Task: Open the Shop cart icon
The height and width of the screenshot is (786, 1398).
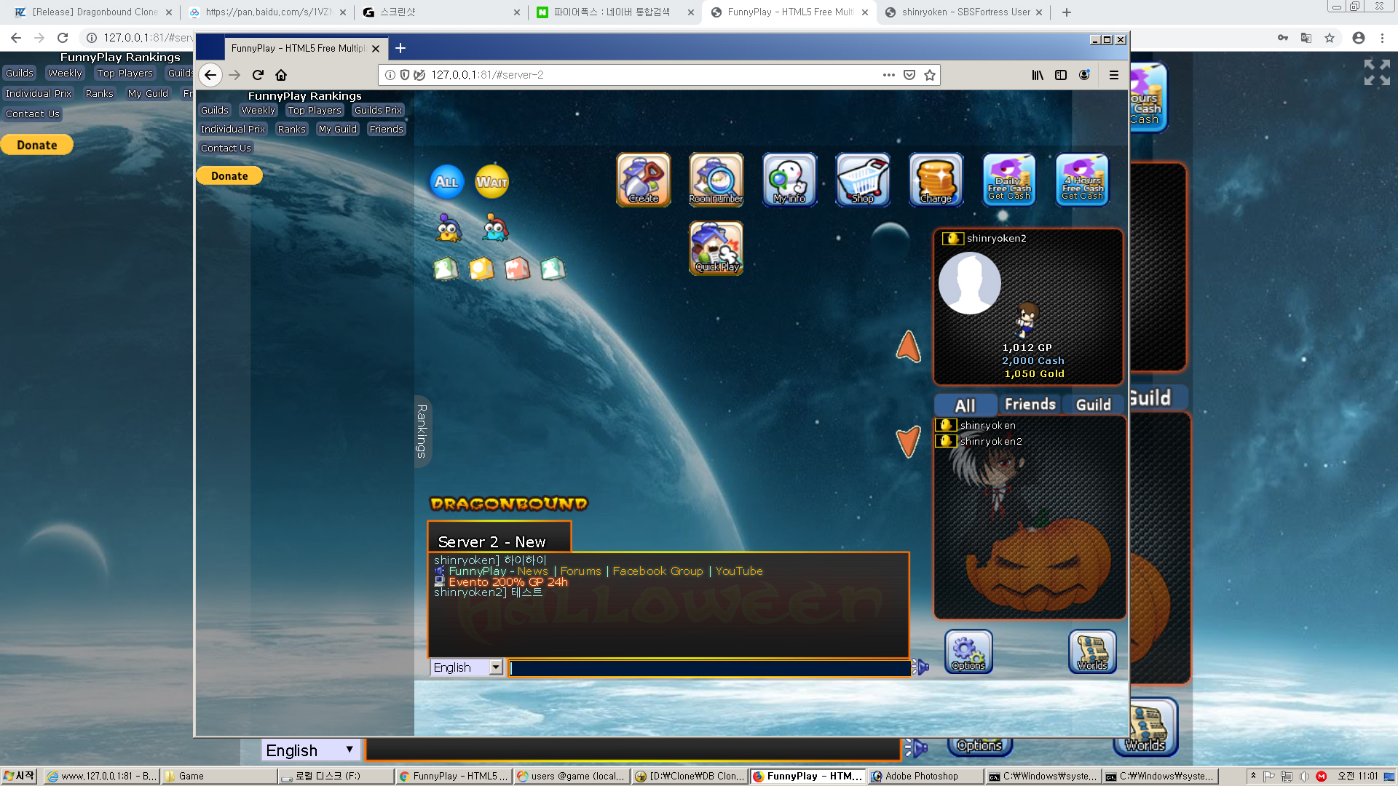Action: (x=863, y=179)
